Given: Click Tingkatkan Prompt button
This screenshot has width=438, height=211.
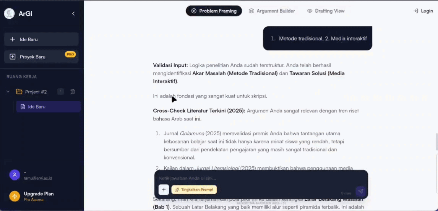Looking at the screenshot, I should coord(194,190).
